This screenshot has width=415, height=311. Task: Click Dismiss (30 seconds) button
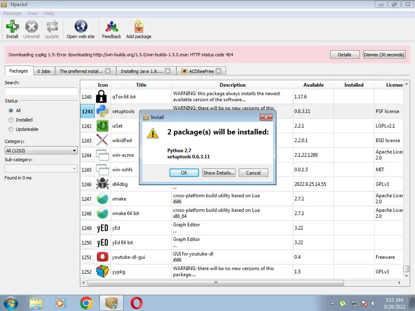384,55
